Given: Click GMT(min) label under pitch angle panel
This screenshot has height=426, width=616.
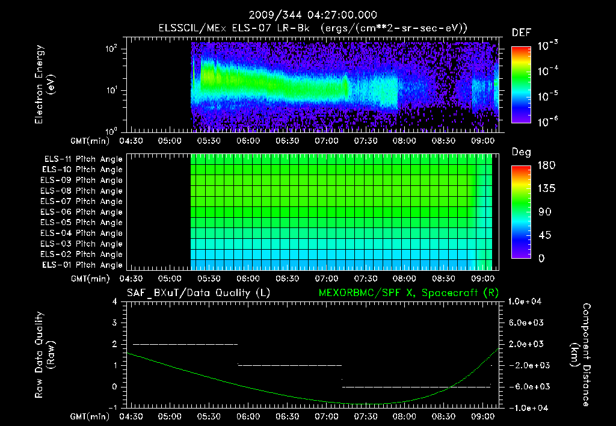Looking at the screenshot, I should tap(90, 279).
